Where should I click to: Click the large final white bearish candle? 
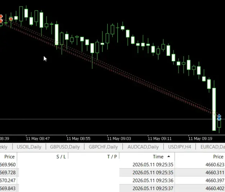[214, 109]
